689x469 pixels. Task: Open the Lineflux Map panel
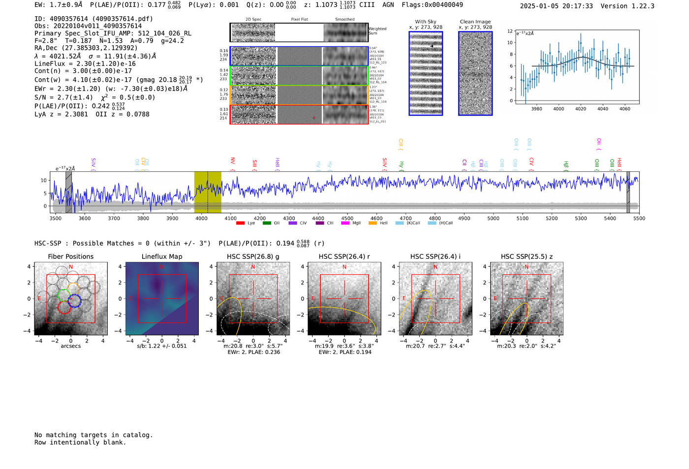coord(162,299)
